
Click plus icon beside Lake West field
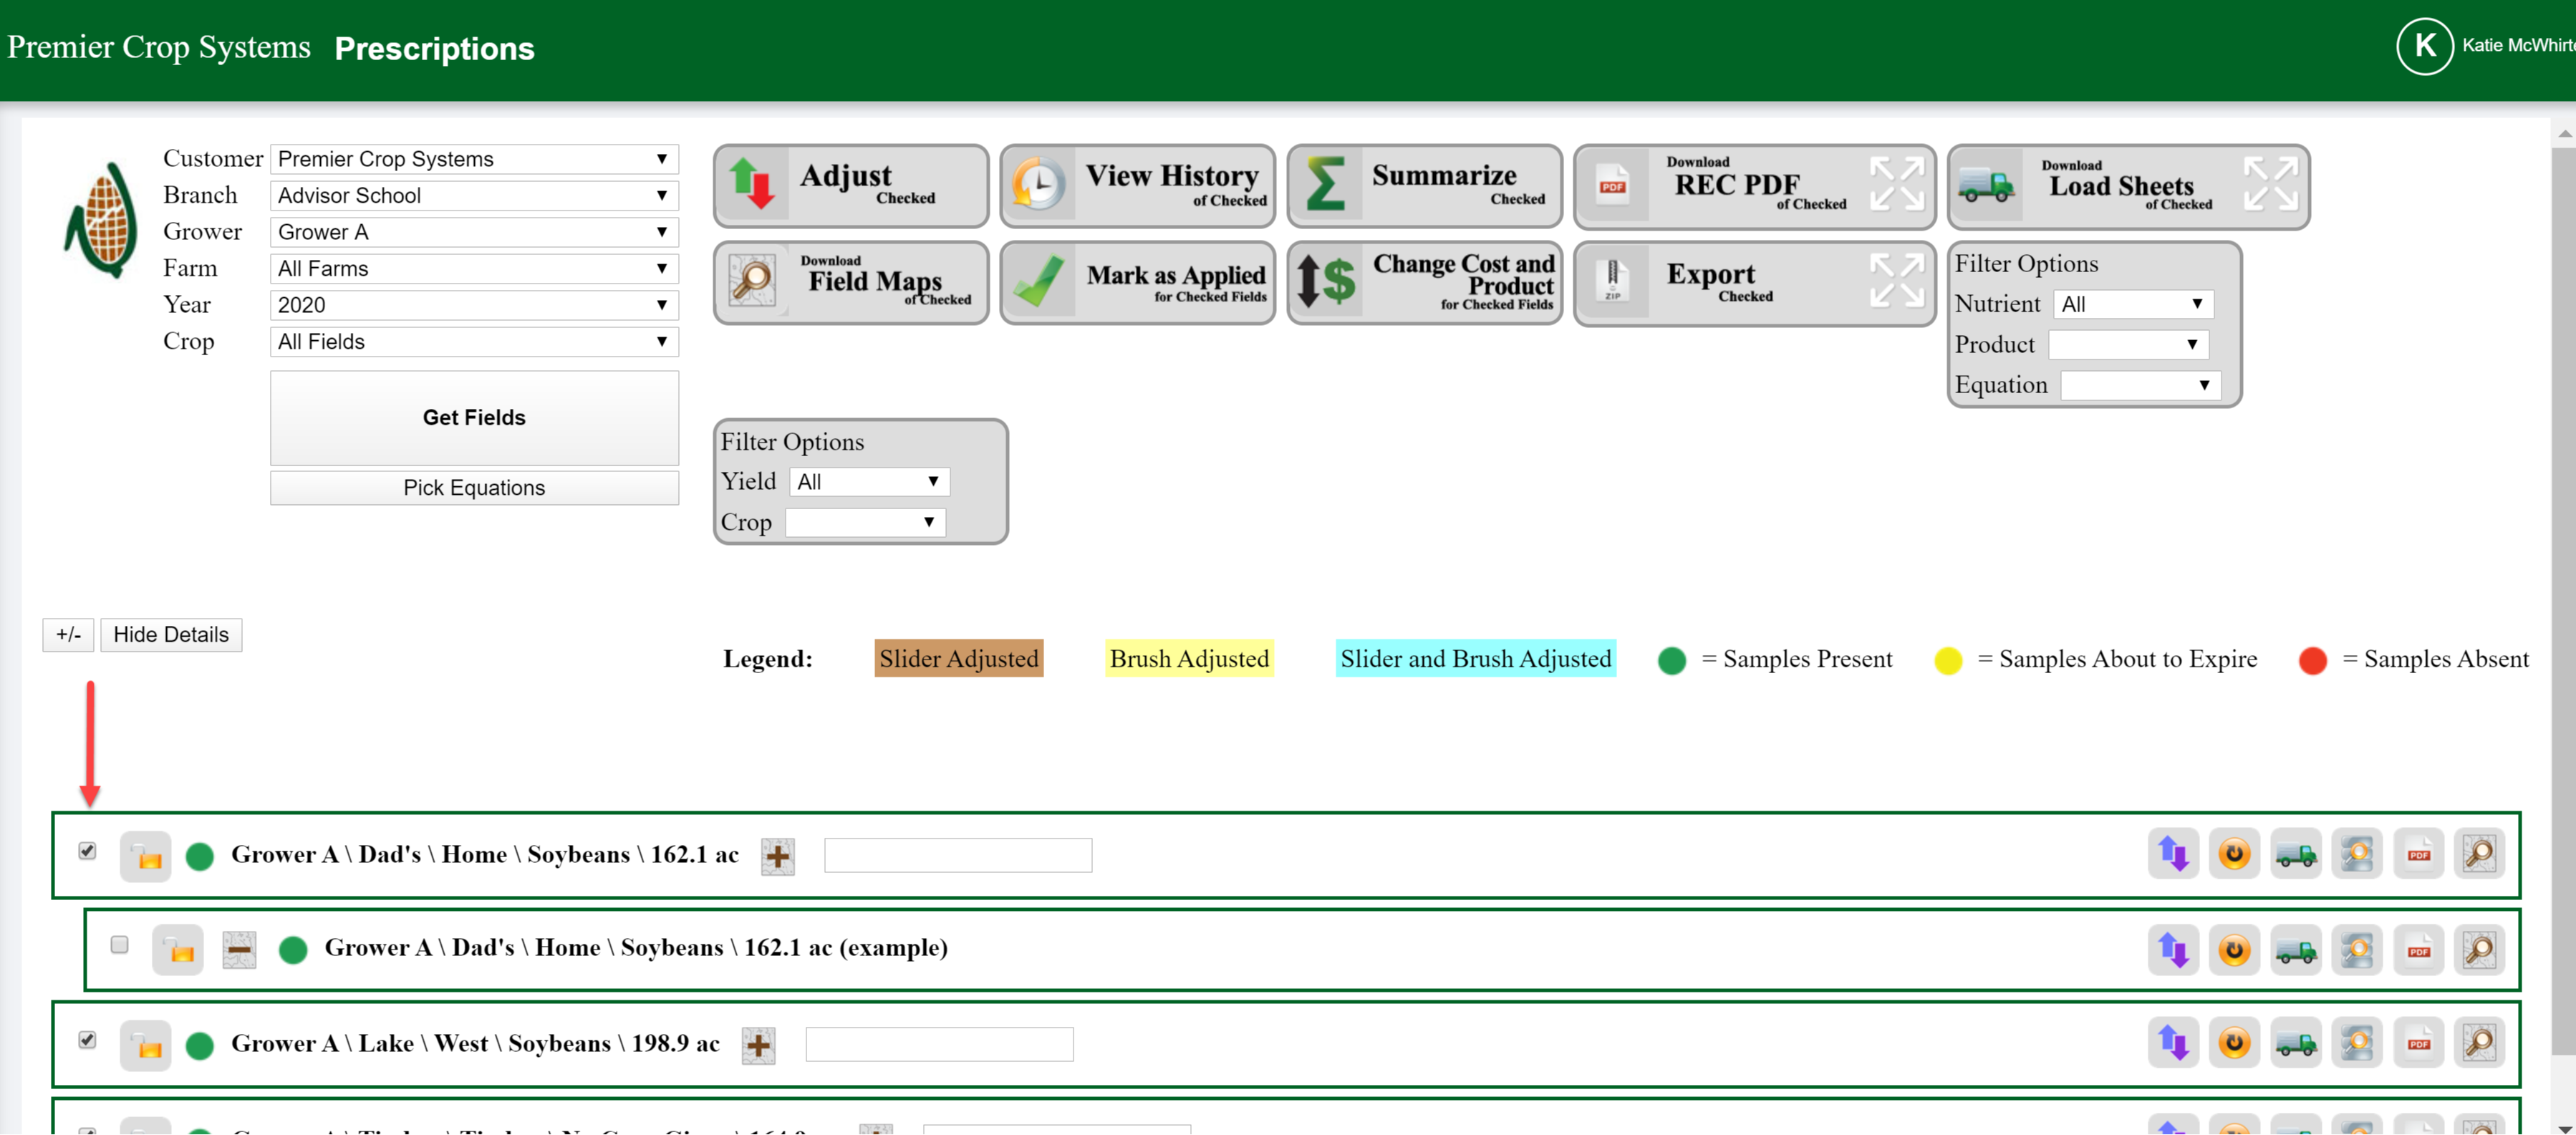[x=758, y=1045]
